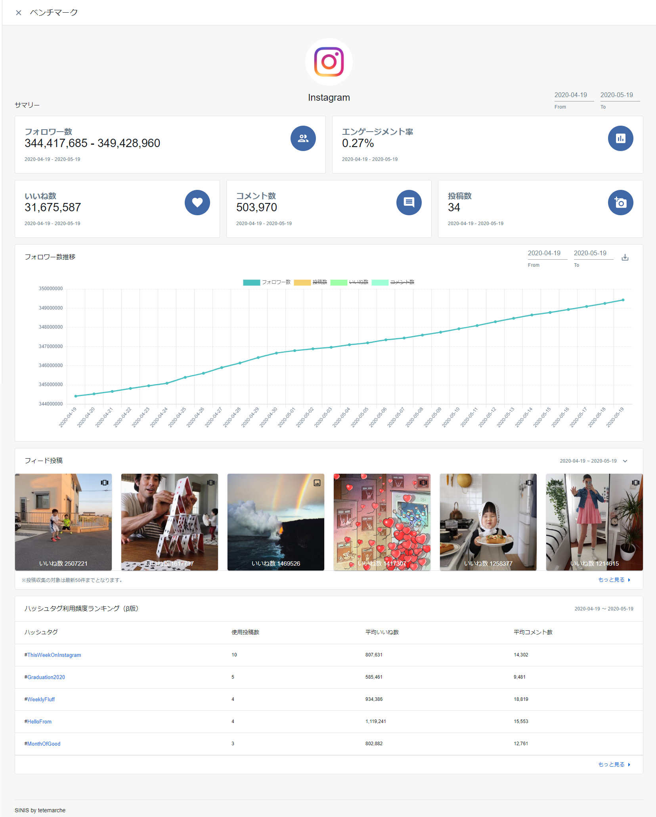Viewport: 656px width, 817px height.
Task: Click the engagement rate chart icon
Action: tap(620, 138)
